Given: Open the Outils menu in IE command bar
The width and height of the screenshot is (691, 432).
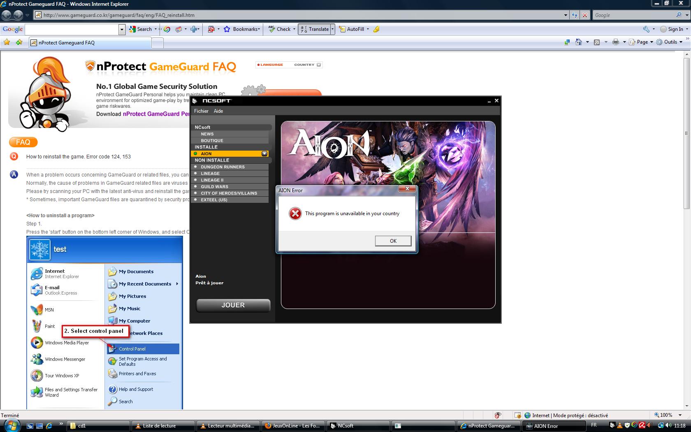Looking at the screenshot, I should click(x=670, y=42).
